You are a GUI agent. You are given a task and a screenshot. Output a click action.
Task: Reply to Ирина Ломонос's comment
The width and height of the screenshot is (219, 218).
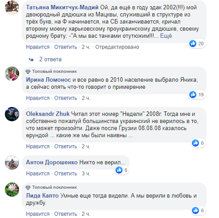66,98
